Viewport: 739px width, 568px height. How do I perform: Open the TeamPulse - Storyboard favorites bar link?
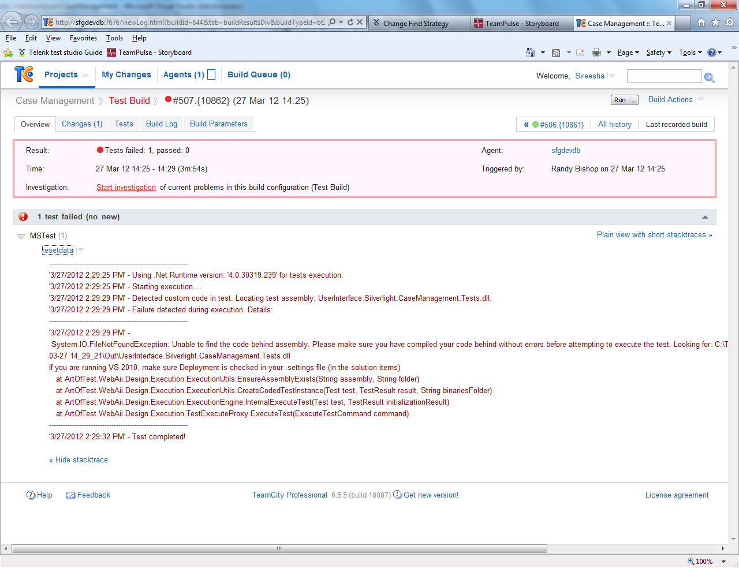coord(149,53)
